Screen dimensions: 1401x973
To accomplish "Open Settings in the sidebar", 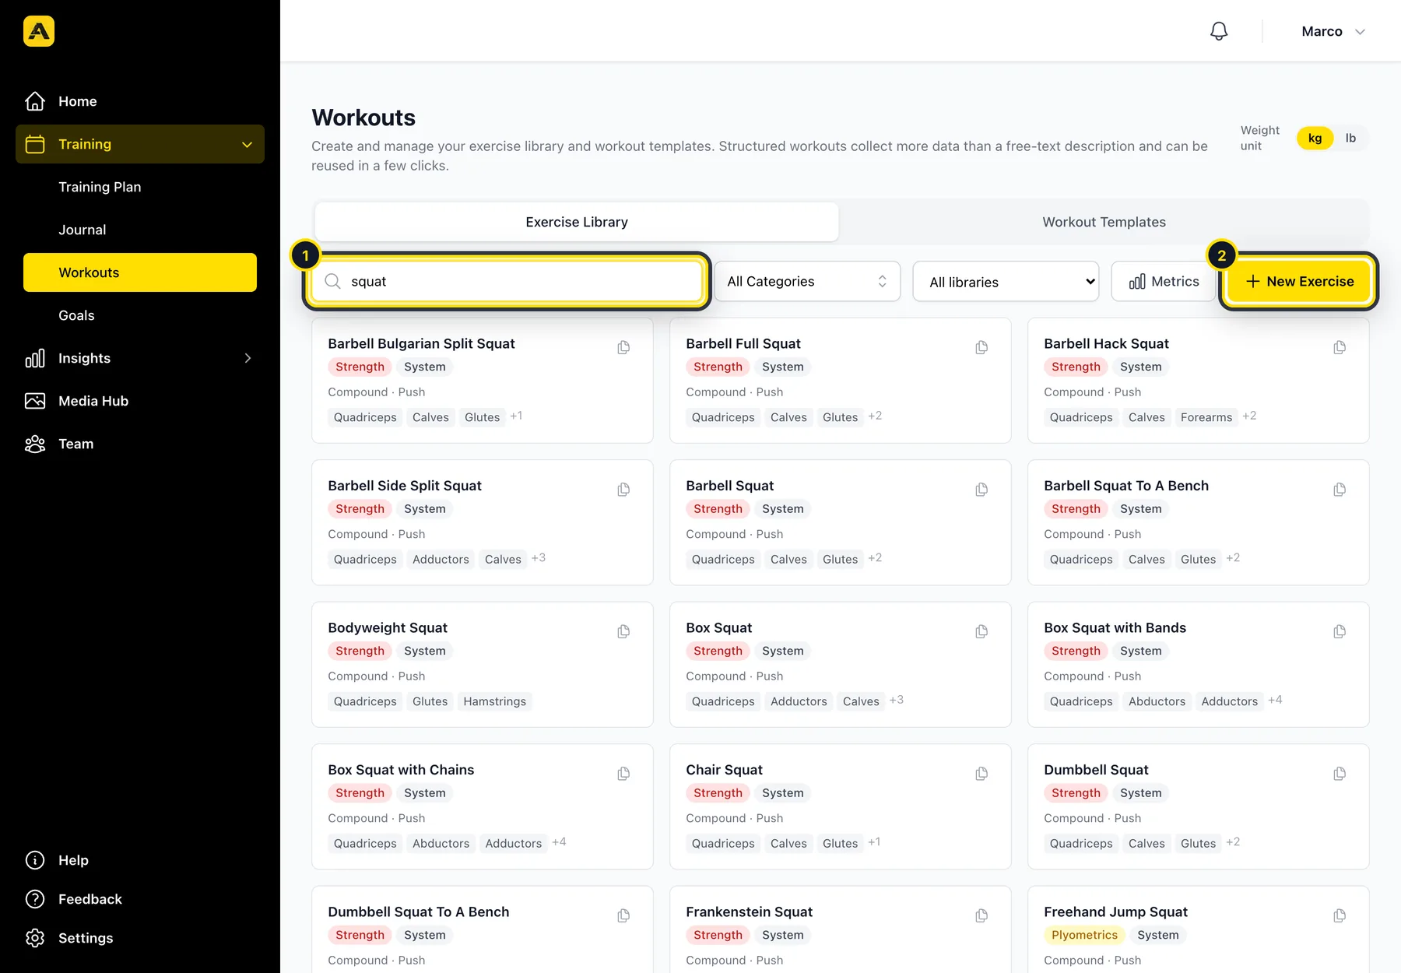I will tap(140, 938).
